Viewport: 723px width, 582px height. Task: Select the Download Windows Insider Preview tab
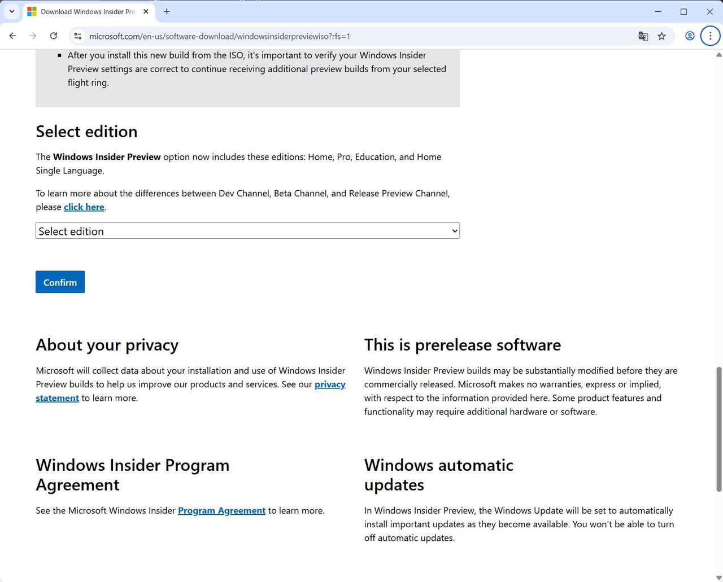[x=89, y=11]
